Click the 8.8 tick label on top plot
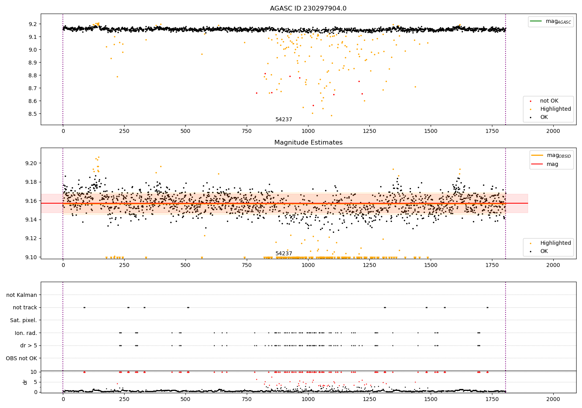 pos(33,75)
